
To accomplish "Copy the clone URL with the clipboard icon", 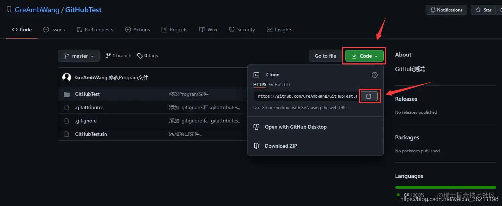I will click(369, 96).
